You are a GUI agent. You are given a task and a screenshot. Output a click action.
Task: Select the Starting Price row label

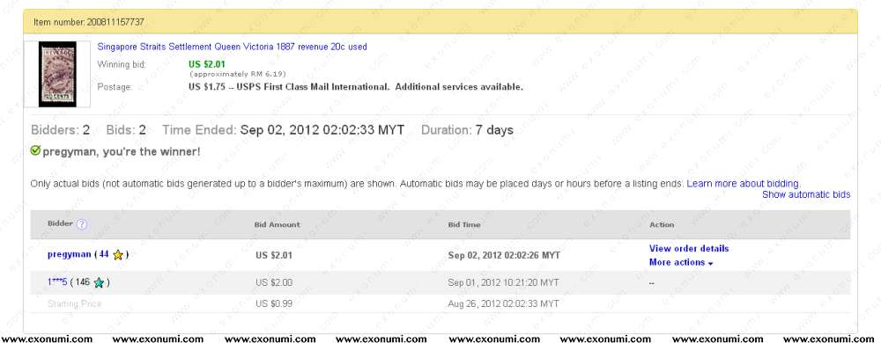click(x=74, y=303)
